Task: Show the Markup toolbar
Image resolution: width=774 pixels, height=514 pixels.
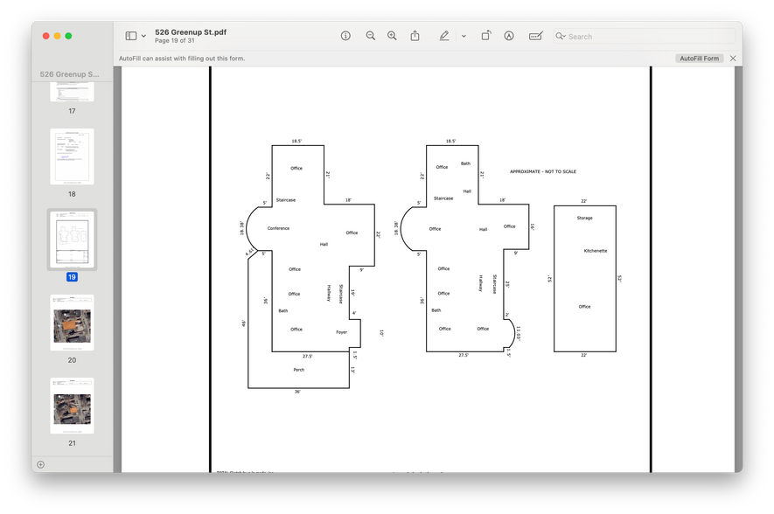Action: click(x=509, y=36)
